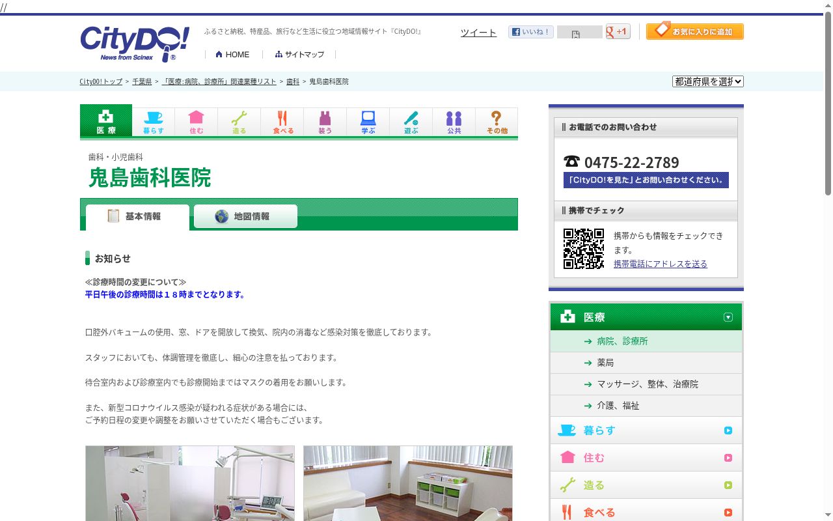Open the 暮らす living category icon

point(154,122)
